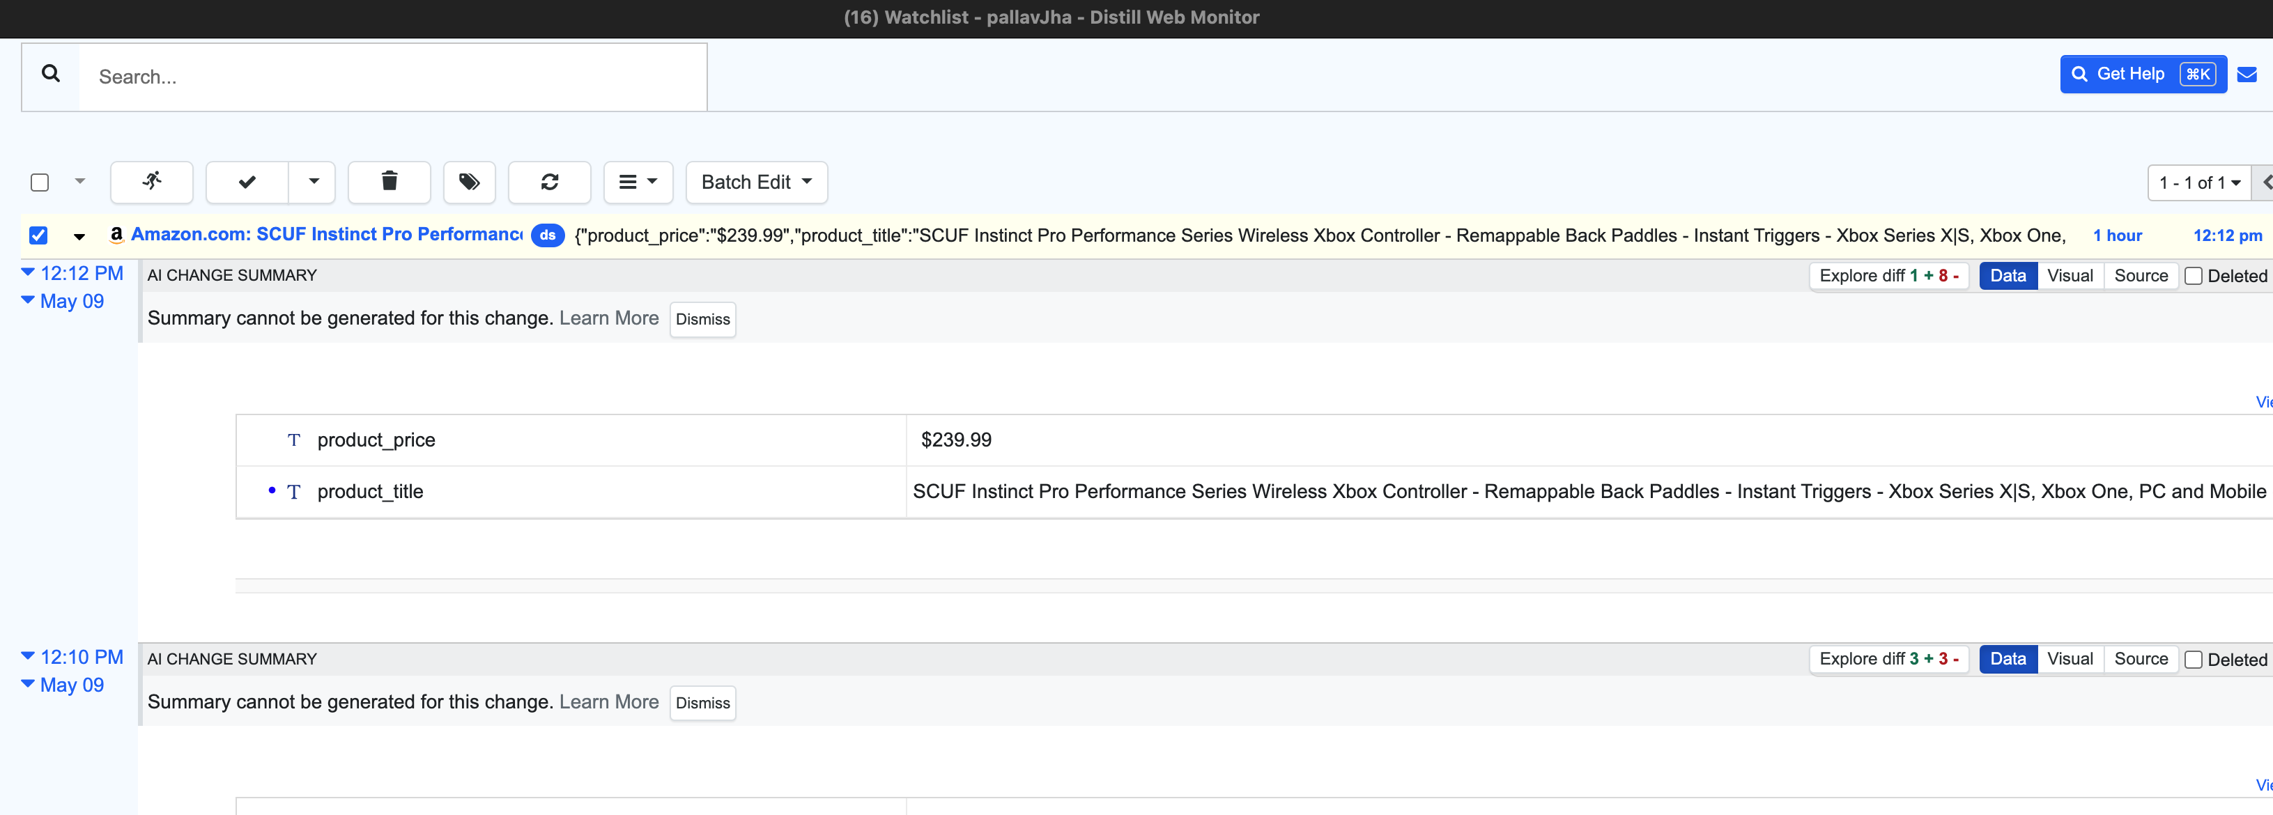Click the product_price field name

click(x=376, y=440)
